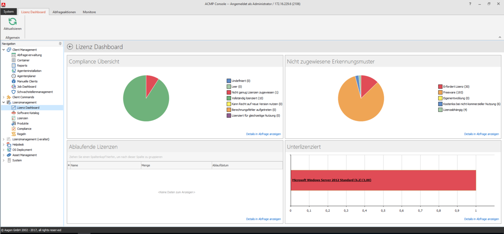Open the Agentenplaner clock icon entry

[14, 76]
